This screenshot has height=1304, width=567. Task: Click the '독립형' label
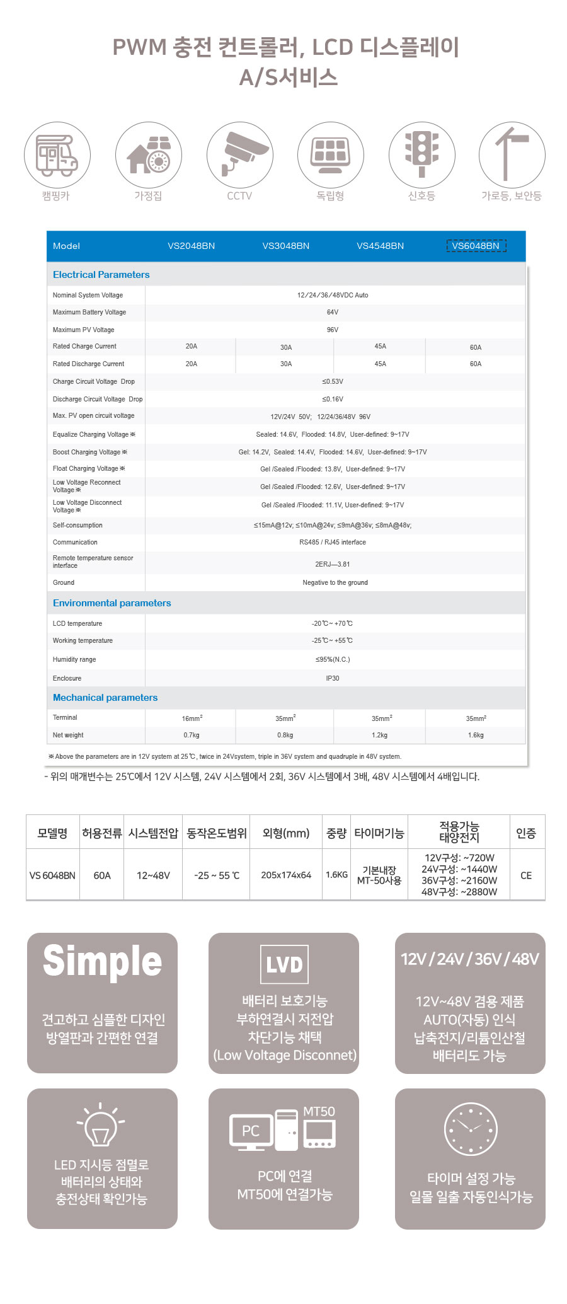click(x=330, y=196)
